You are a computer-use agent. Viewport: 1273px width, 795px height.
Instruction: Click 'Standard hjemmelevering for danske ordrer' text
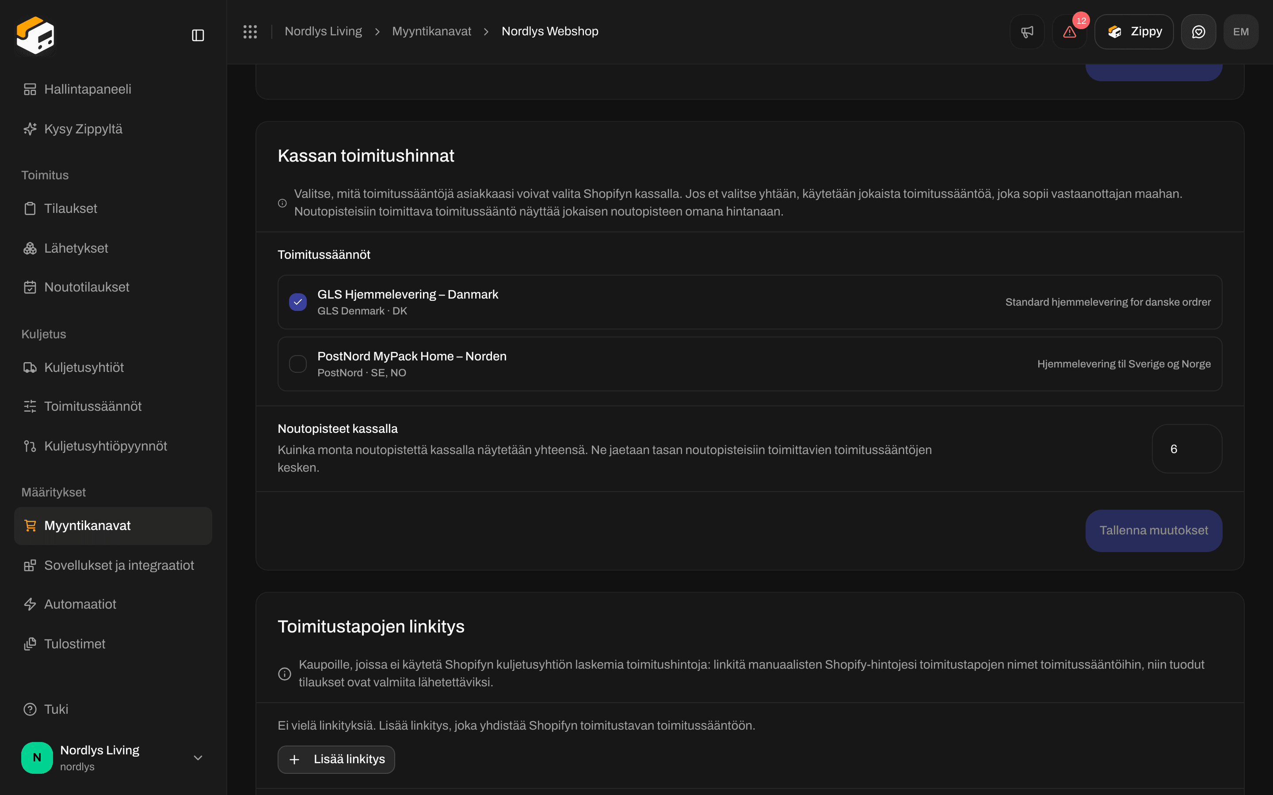click(1108, 302)
